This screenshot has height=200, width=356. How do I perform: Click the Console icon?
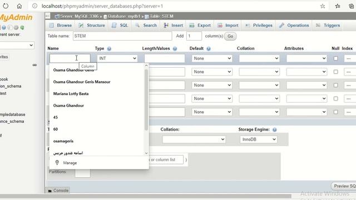(50, 191)
